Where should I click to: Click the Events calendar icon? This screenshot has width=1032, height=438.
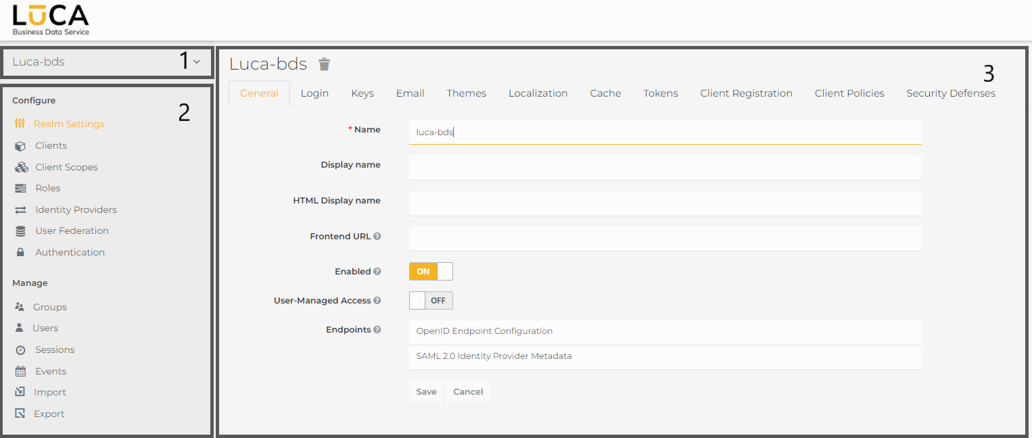click(21, 372)
